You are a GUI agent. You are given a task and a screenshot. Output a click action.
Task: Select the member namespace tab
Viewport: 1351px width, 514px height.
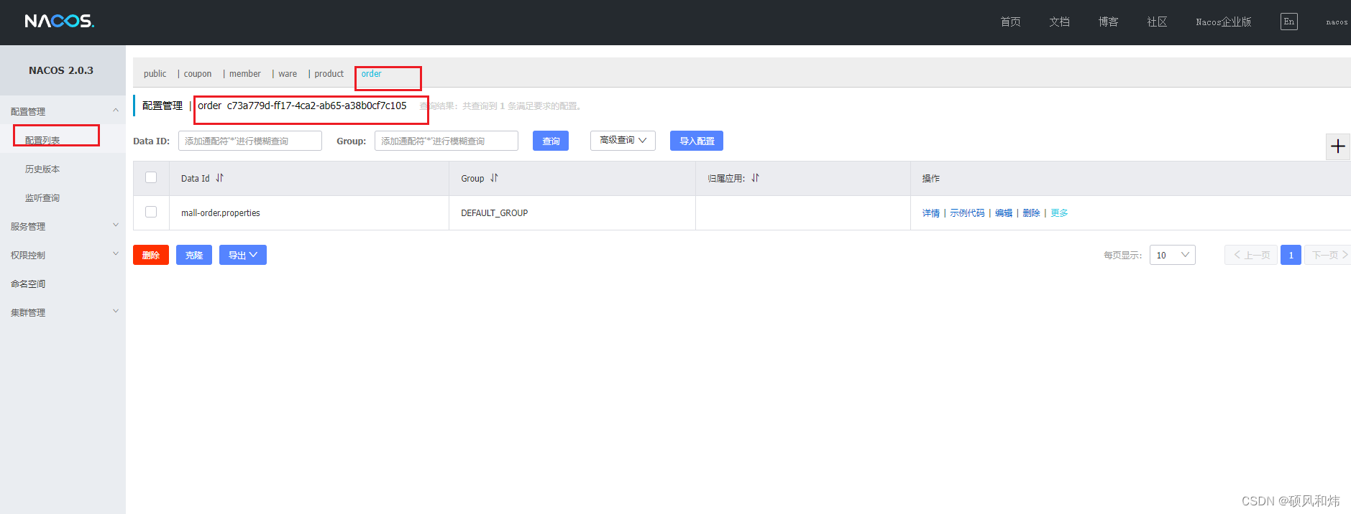tap(245, 74)
